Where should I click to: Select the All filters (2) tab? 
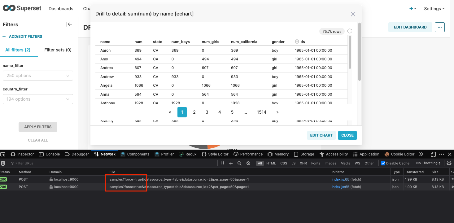coord(18,50)
